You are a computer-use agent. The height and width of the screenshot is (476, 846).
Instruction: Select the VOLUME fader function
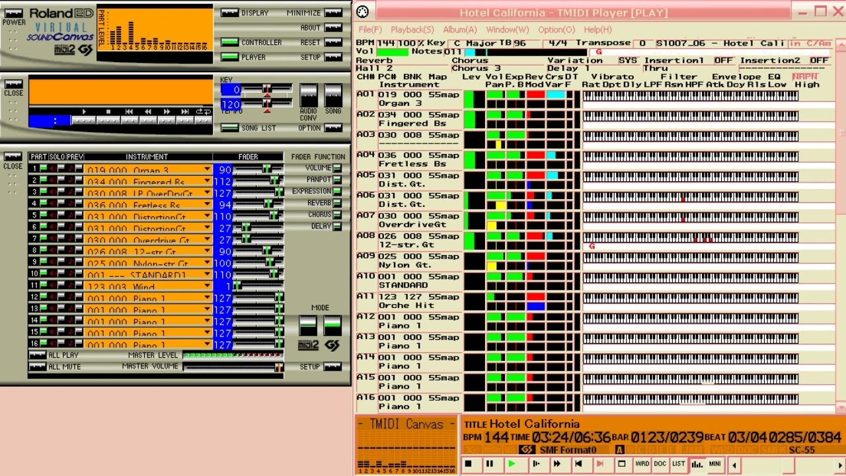337,168
